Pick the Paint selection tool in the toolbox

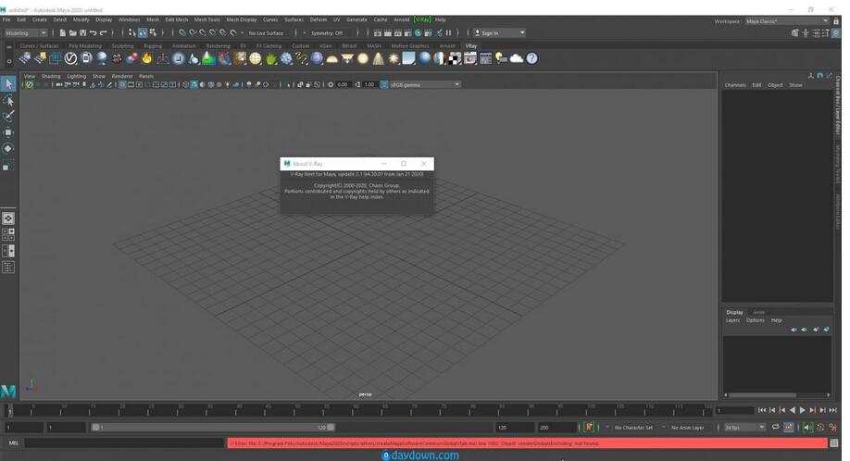point(8,116)
